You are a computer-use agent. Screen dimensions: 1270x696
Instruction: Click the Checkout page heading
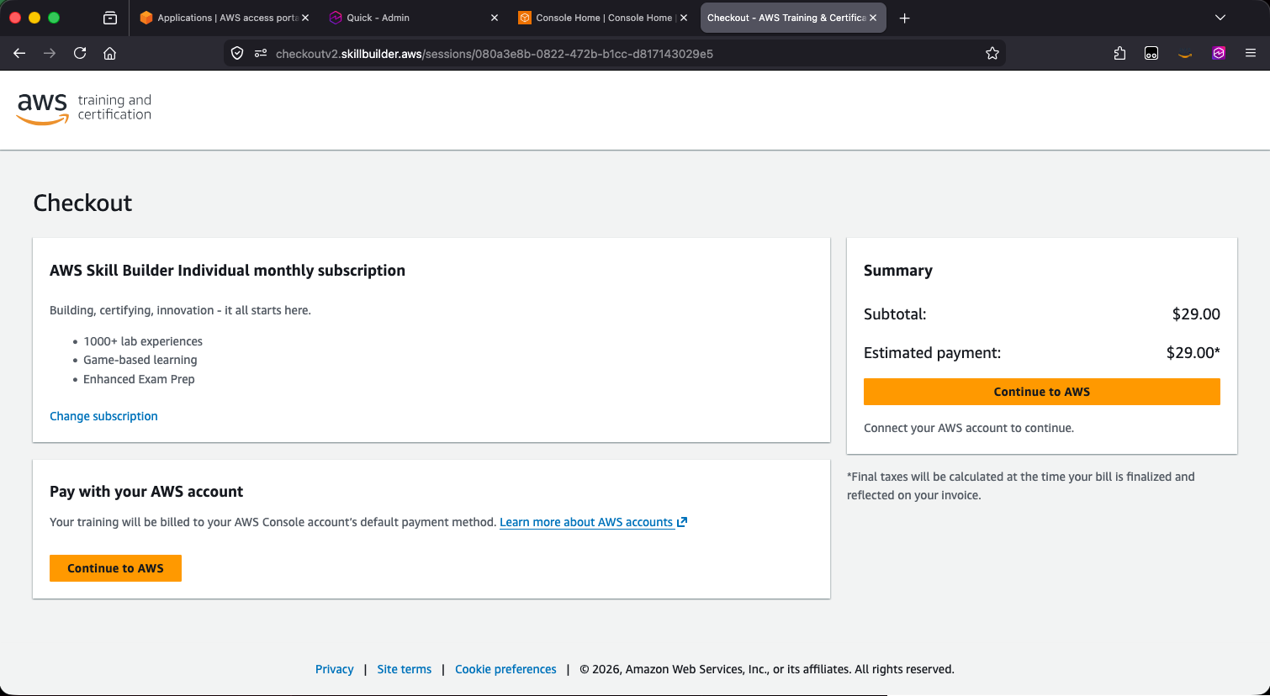click(82, 203)
